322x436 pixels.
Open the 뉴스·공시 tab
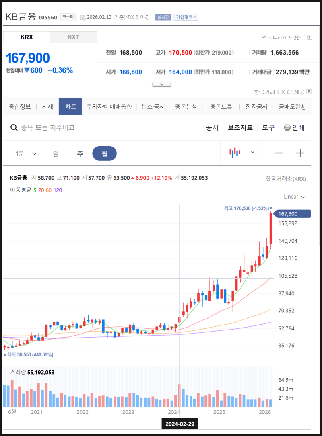click(153, 107)
